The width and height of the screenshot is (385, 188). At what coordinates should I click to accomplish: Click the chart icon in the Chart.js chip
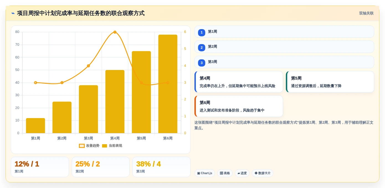(x=199, y=173)
